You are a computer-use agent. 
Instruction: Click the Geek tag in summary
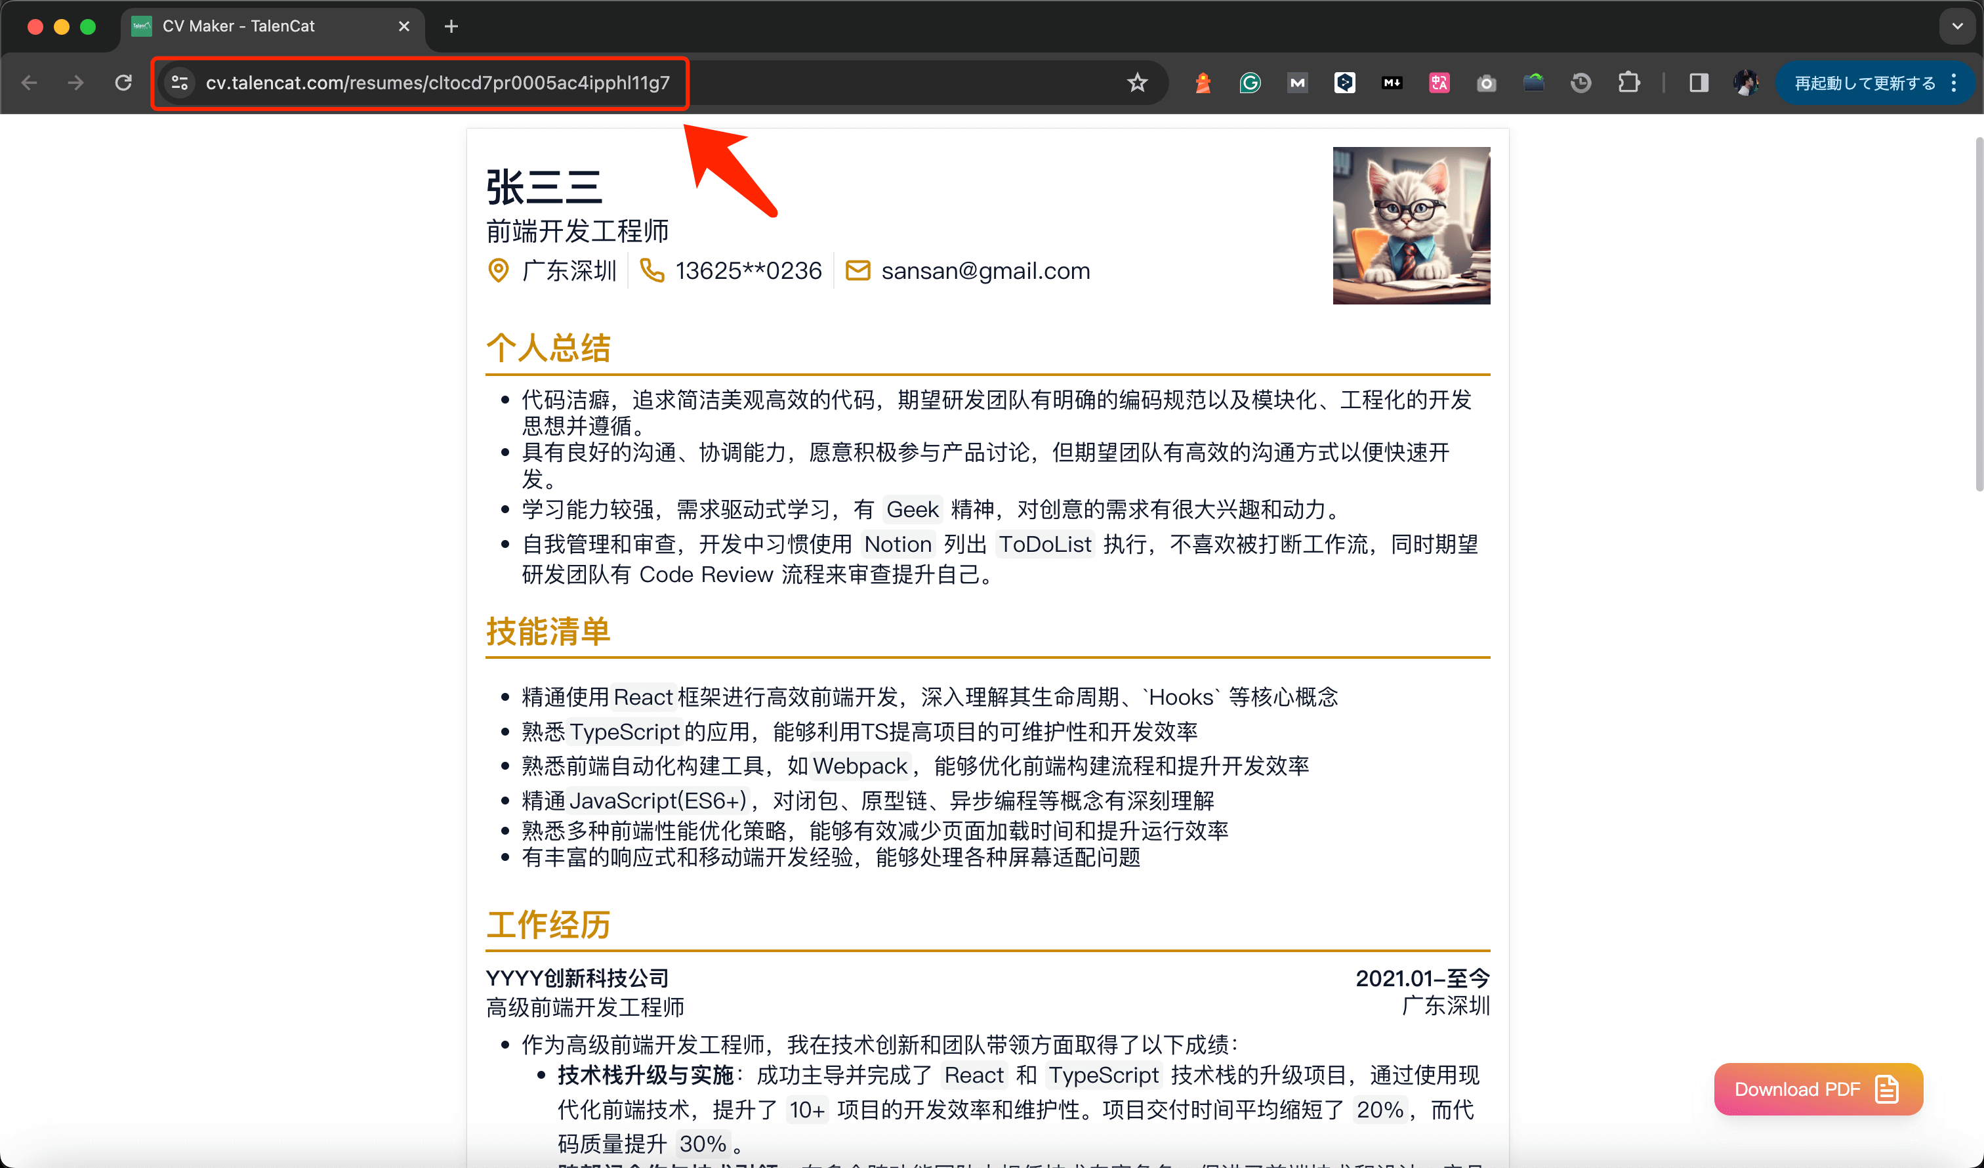tap(912, 509)
